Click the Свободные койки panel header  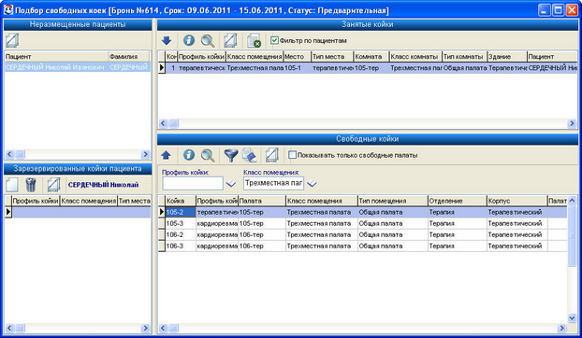(x=368, y=139)
